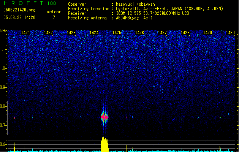Click time marker 1426
Image resolution: width=239 pixels, height=152 pixels.
point(139,32)
